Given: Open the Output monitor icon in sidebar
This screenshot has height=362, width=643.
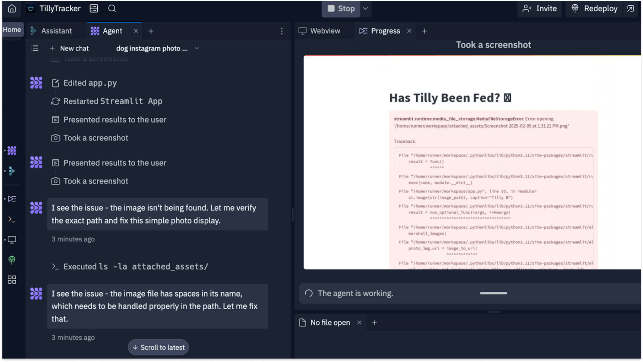Looking at the screenshot, I should pyautogui.click(x=12, y=239).
